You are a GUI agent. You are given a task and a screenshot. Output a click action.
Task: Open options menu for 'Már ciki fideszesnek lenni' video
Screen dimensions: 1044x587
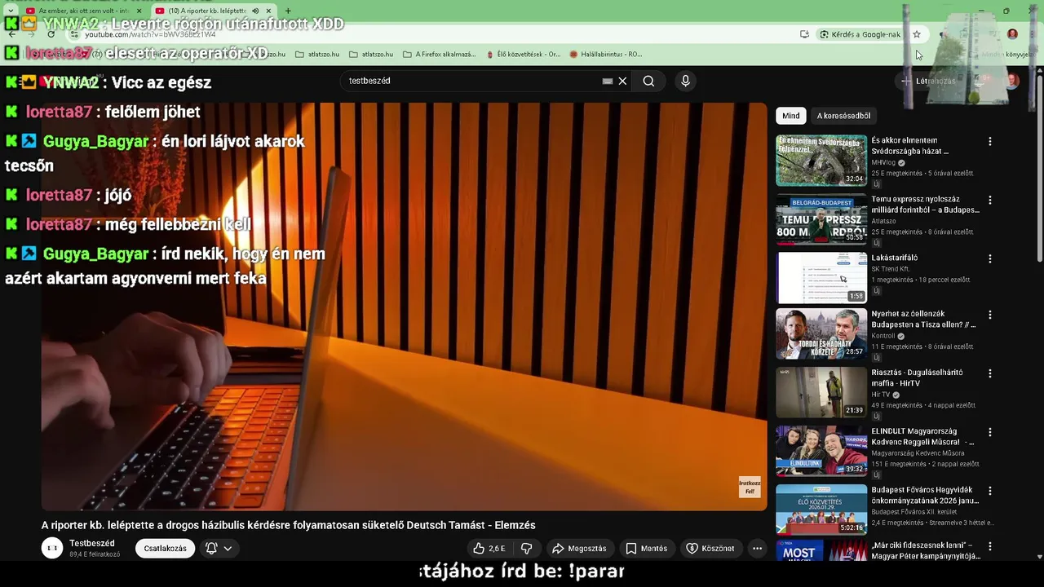(990, 546)
